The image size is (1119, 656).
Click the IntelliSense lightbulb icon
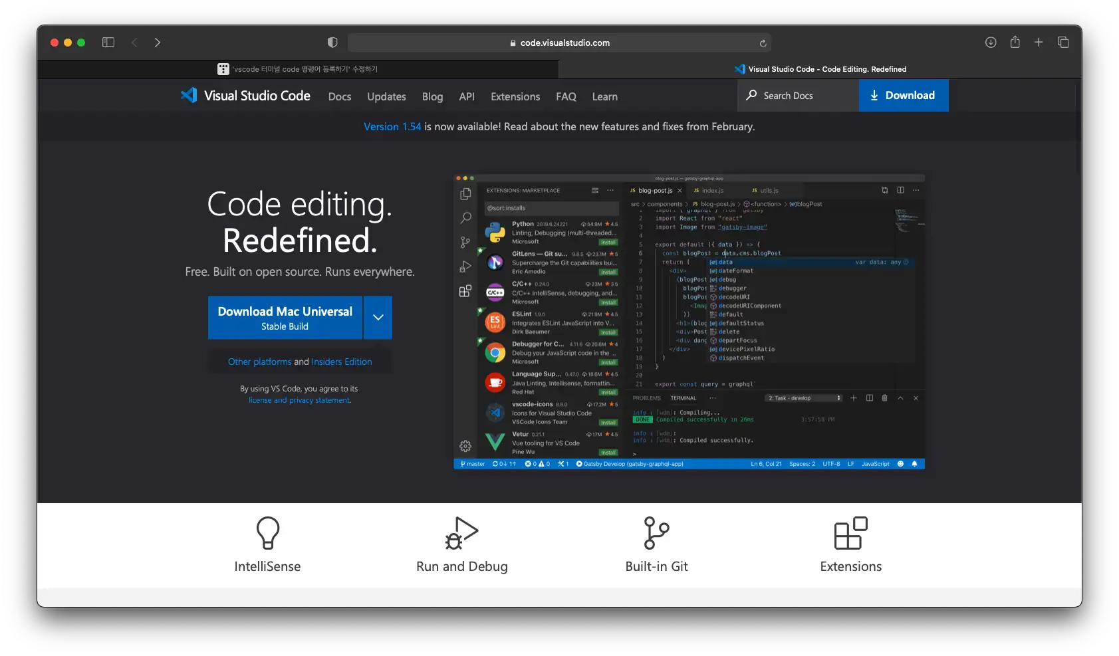pos(267,533)
